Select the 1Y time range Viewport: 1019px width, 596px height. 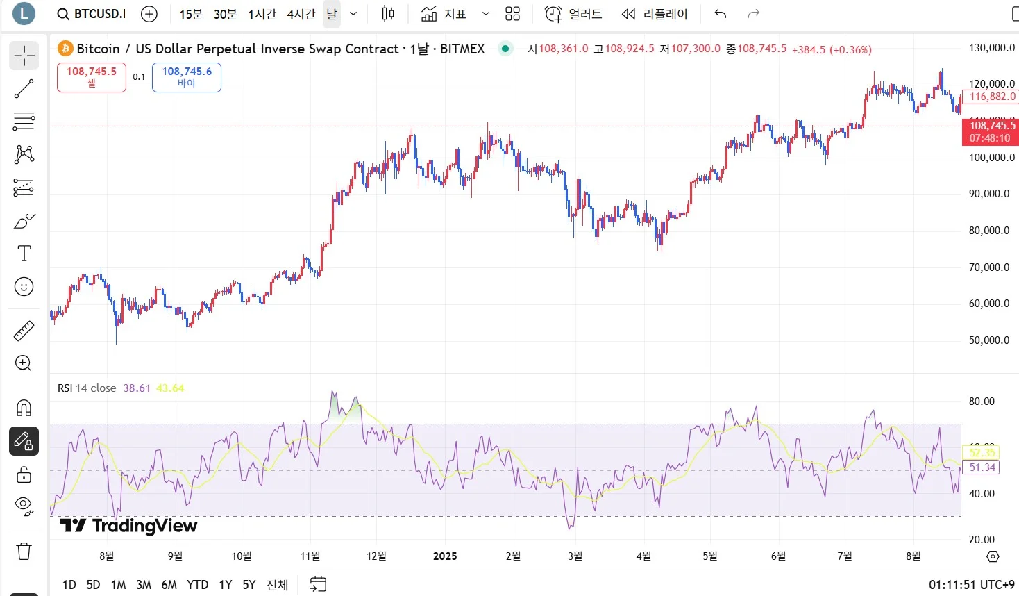(225, 585)
